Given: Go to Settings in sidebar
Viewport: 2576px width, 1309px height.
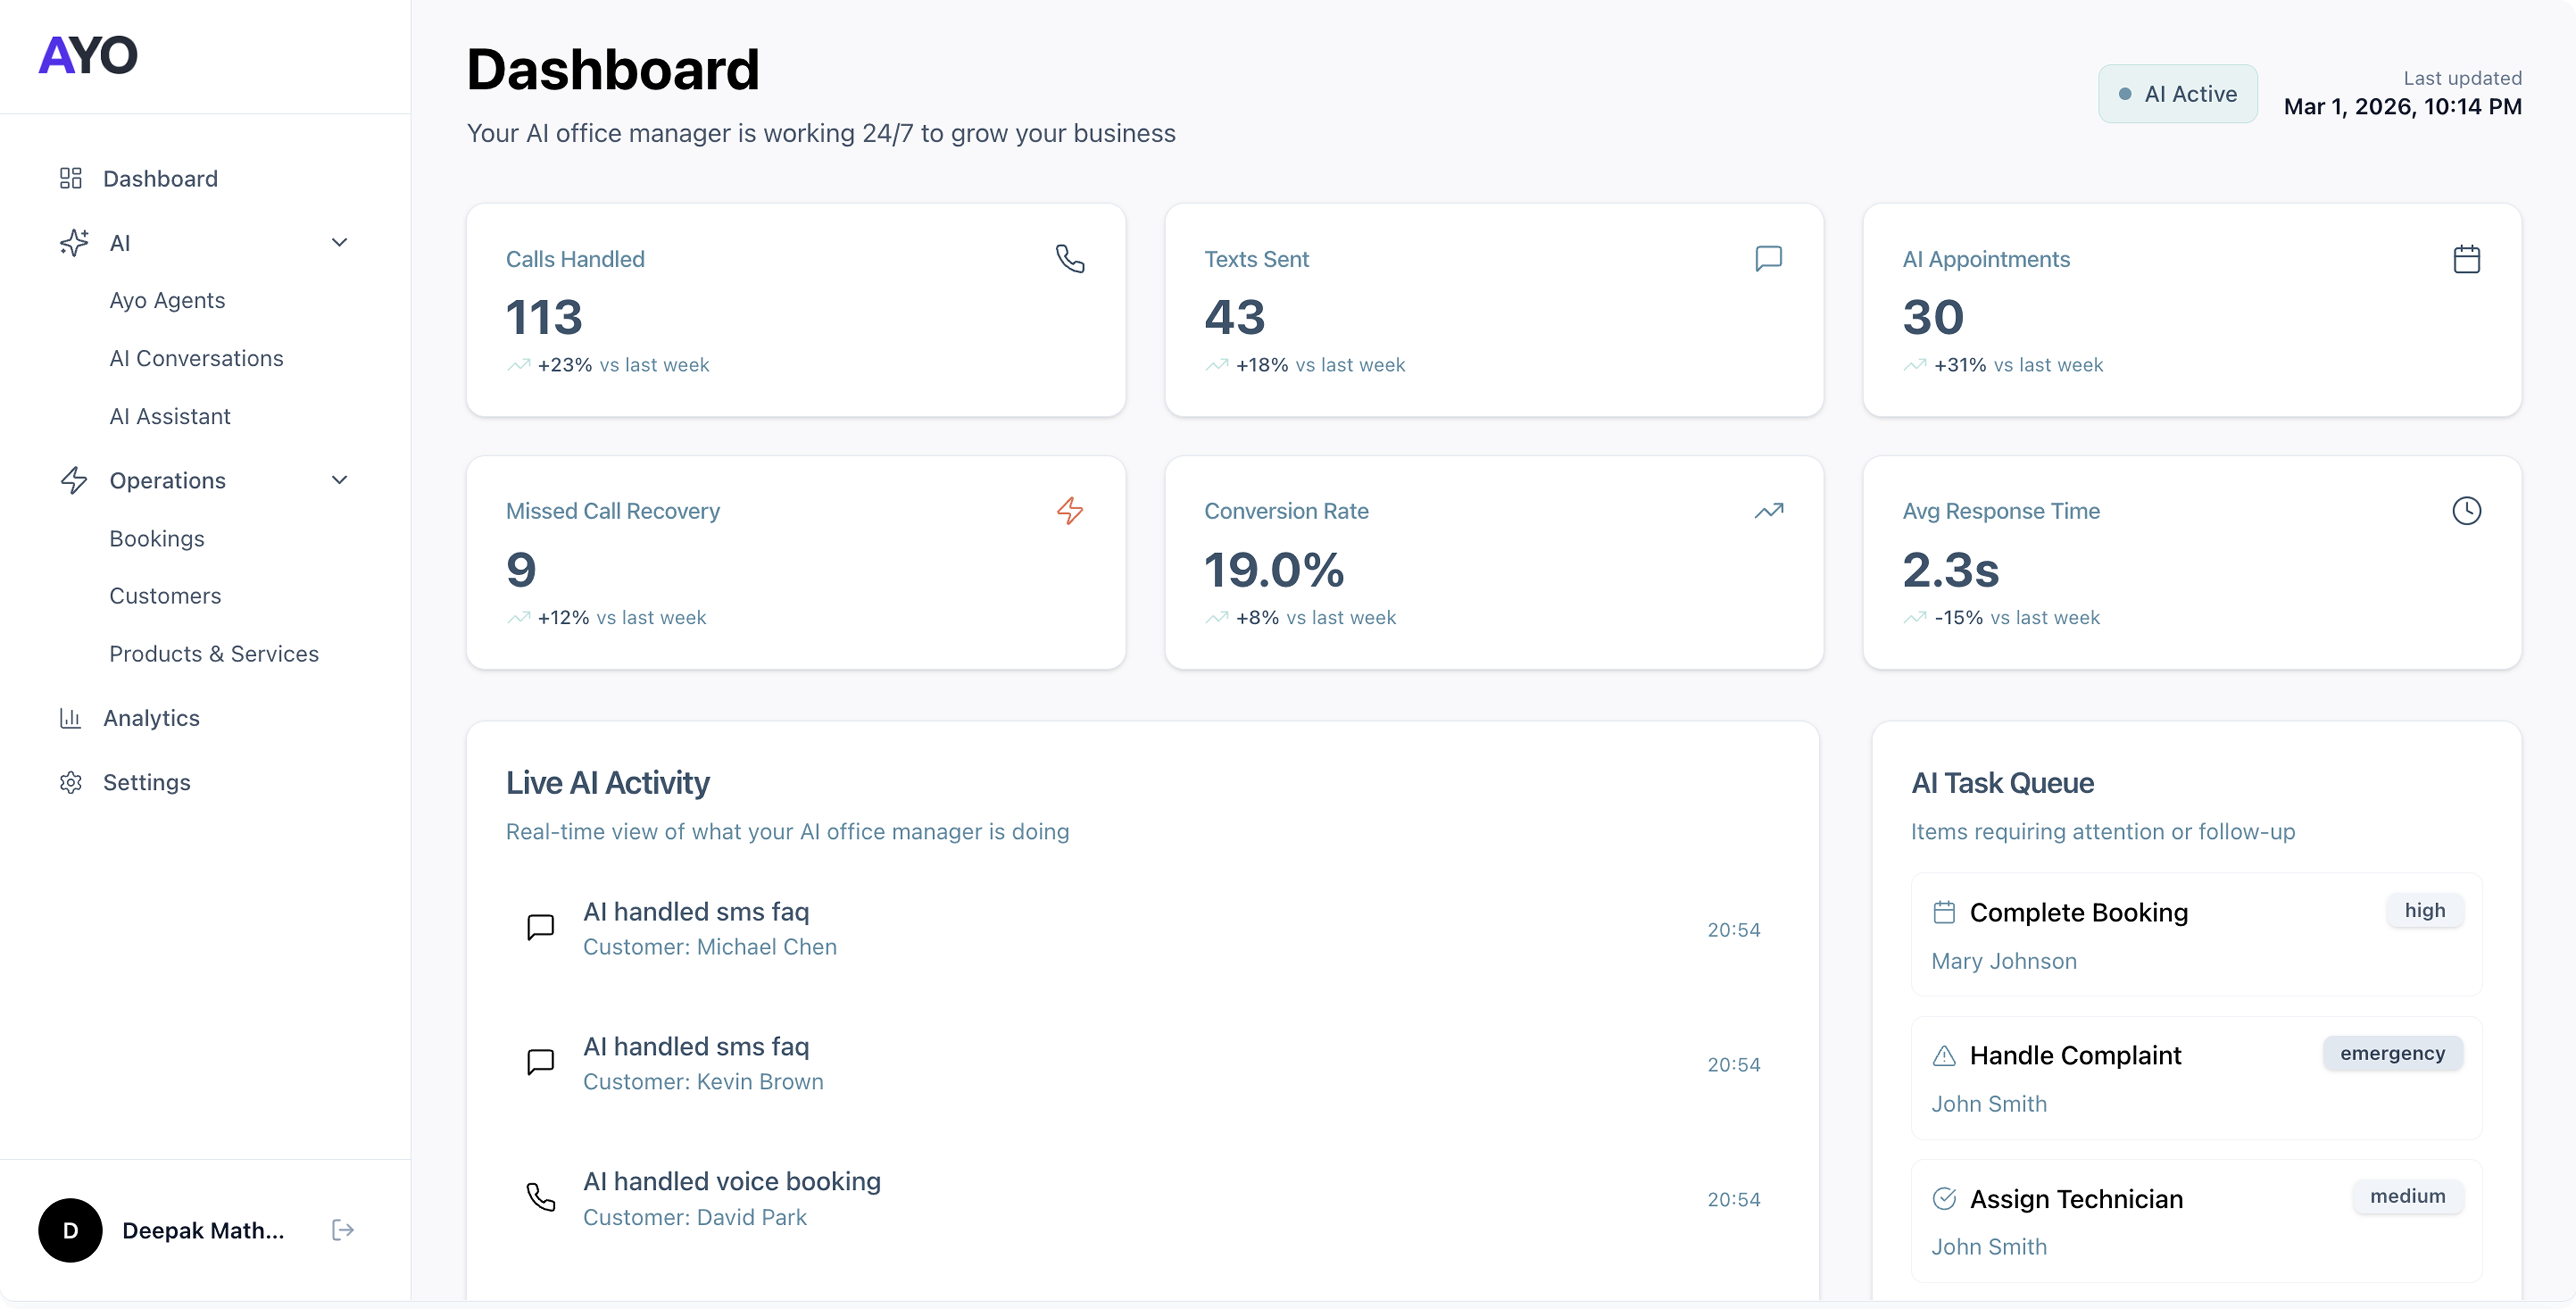Looking at the screenshot, I should tap(146, 782).
